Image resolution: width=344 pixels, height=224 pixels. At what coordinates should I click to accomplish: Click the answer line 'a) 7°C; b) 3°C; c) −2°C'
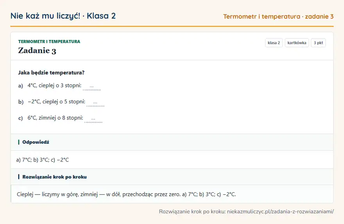point(42,160)
